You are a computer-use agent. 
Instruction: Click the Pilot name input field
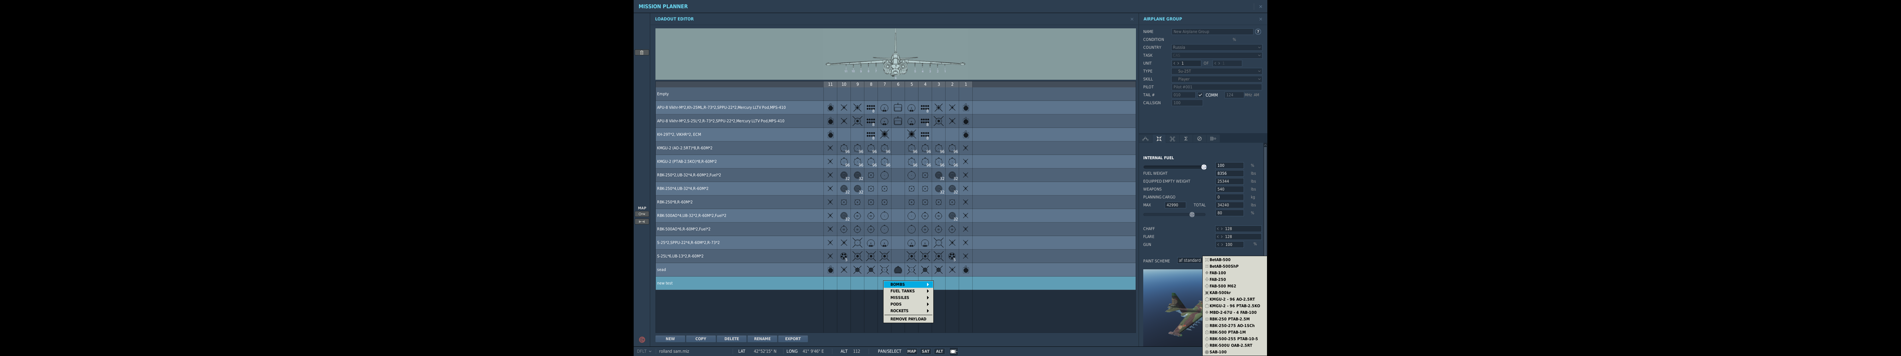point(1216,87)
